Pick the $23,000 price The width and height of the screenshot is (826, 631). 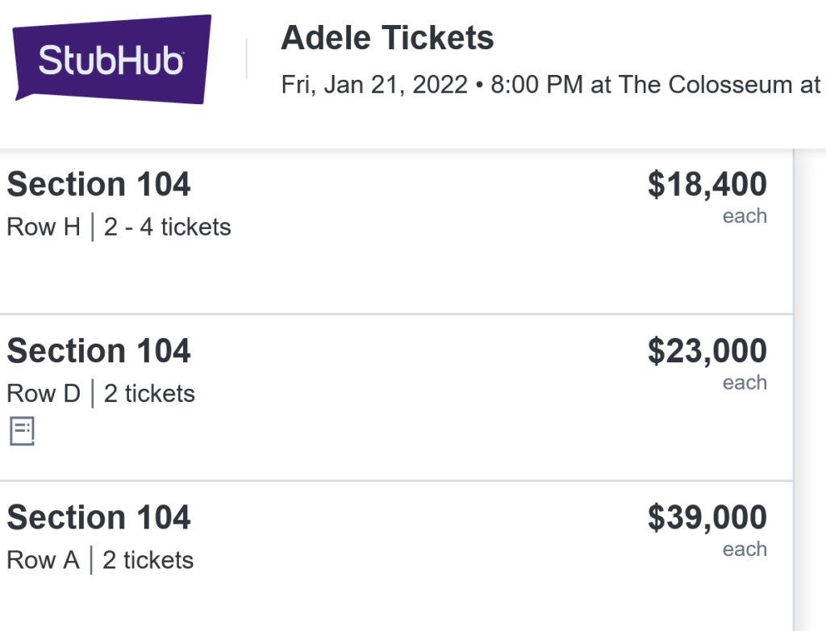point(707,351)
